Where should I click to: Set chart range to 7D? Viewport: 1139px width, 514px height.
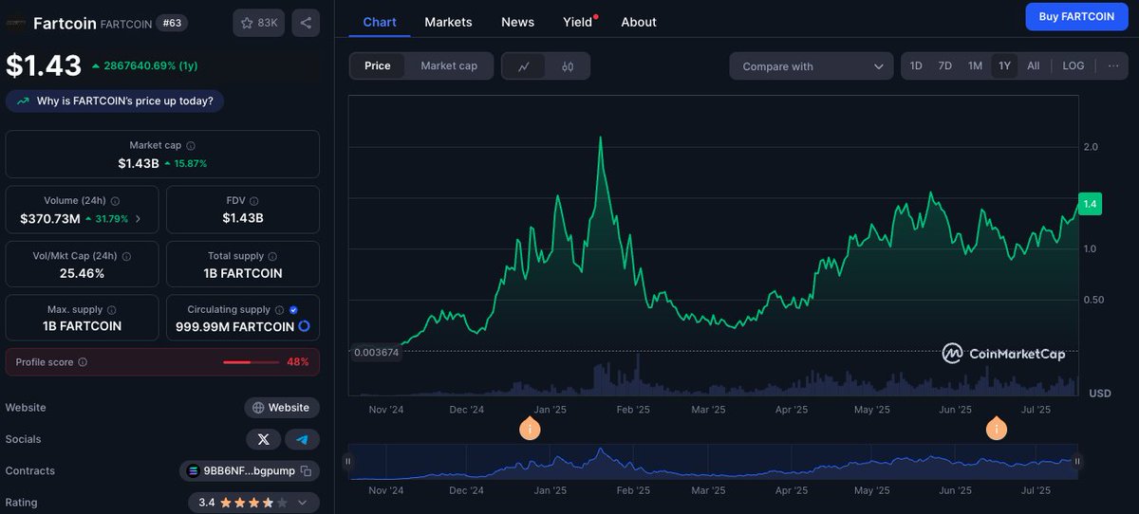click(945, 65)
